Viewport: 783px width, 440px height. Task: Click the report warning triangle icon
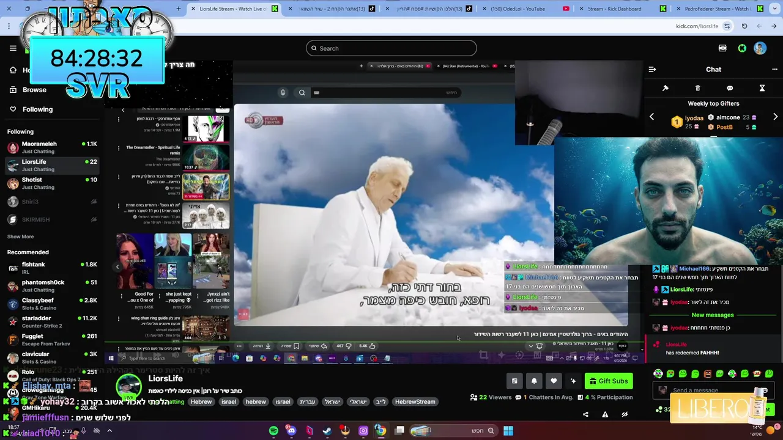(605, 414)
